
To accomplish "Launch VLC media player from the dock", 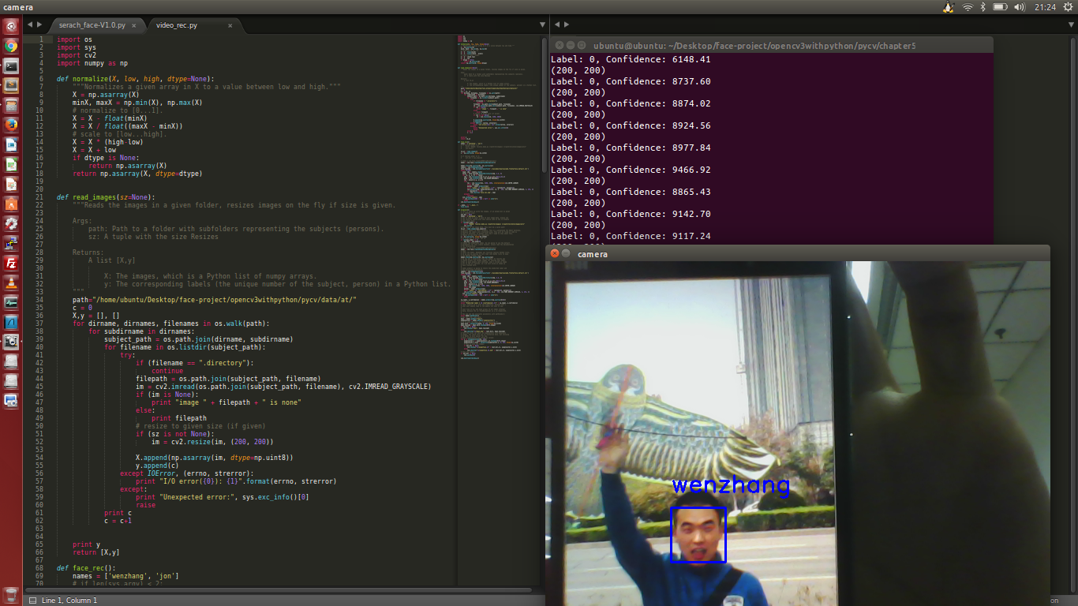I will (11, 282).
